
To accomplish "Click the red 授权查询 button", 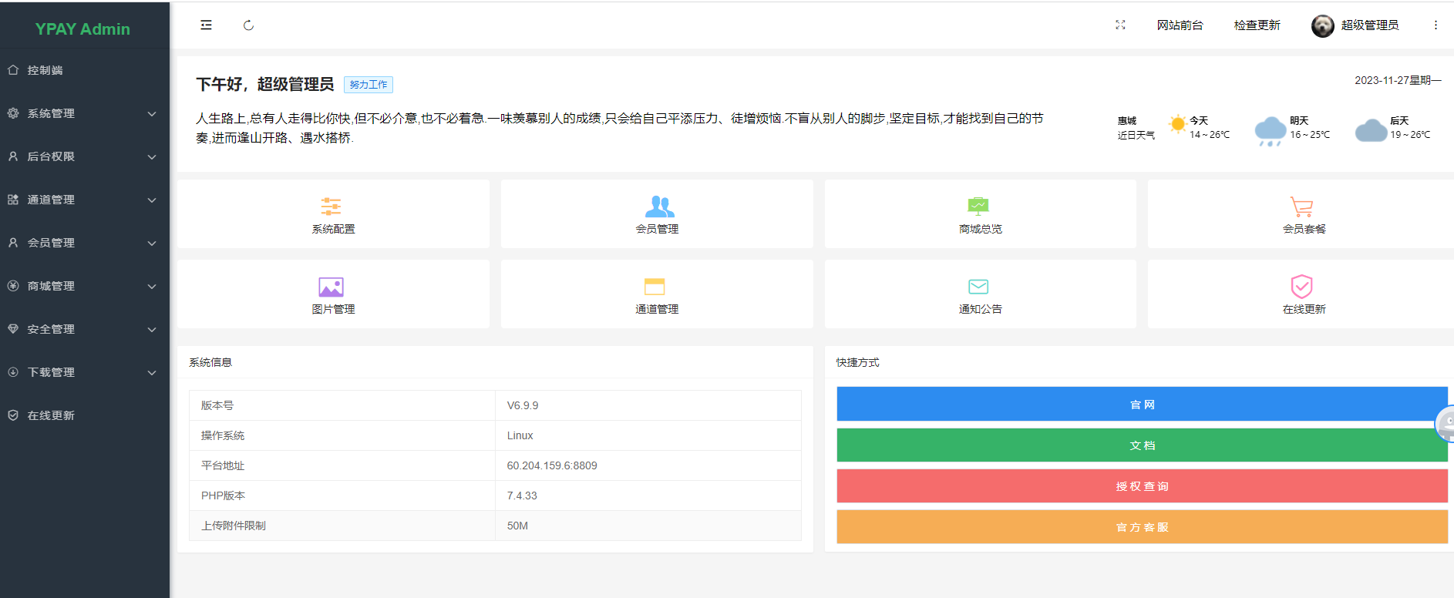I will coord(1141,486).
